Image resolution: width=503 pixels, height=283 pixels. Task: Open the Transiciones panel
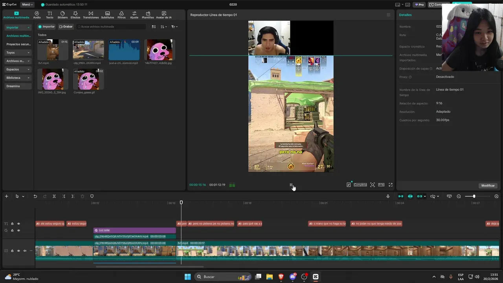coord(91,15)
